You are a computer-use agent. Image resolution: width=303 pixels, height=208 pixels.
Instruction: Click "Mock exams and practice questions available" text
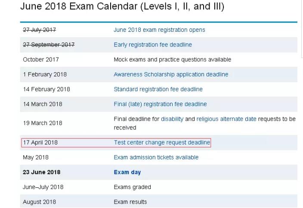172,60
